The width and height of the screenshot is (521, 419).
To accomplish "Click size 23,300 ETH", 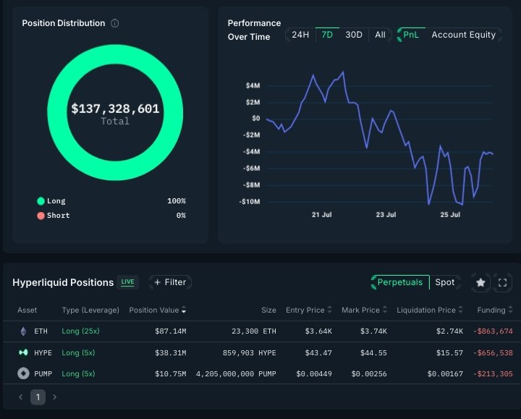I will tap(254, 331).
